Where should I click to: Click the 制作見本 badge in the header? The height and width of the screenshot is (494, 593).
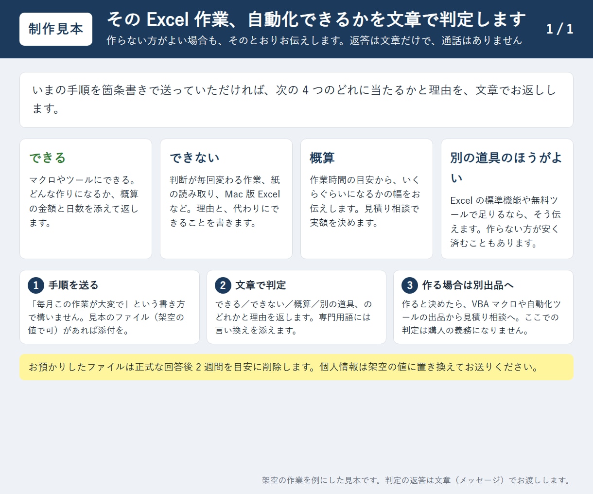tap(56, 29)
